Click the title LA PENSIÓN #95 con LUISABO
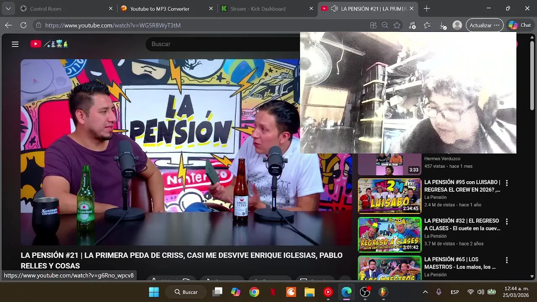The height and width of the screenshot is (302, 537). (x=462, y=186)
